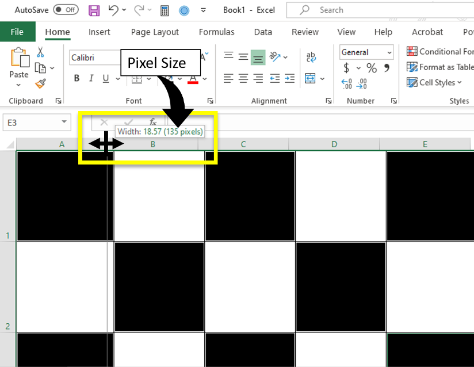Open Font settings dialog launcher

(210, 101)
